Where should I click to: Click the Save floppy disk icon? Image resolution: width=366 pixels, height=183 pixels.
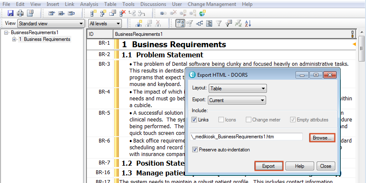coord(11,13)
